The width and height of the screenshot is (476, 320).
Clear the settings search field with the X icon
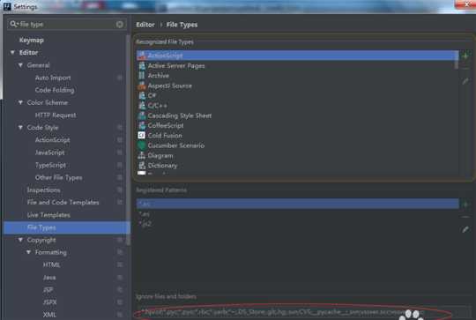point(120,25)
